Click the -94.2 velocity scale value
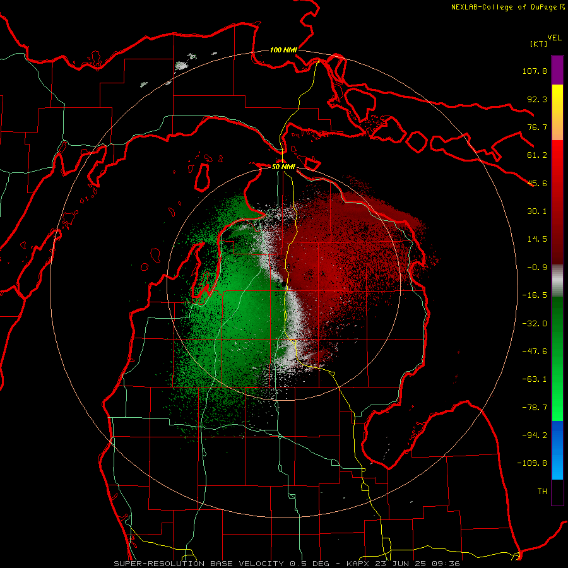 pyautogui.click(x=535, y=435)
